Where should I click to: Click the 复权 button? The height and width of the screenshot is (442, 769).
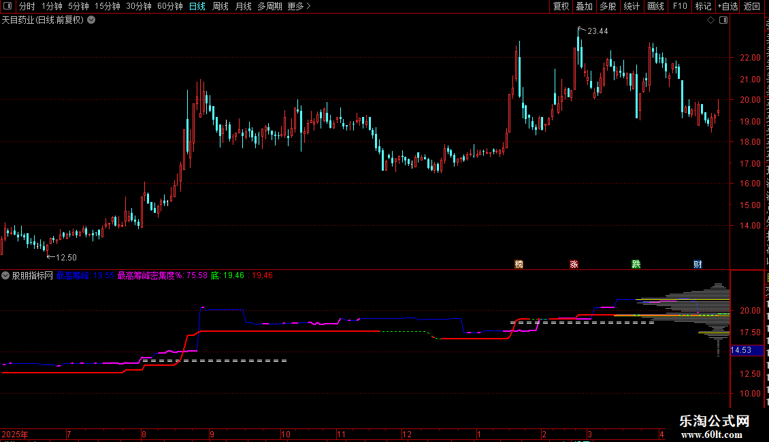coord(561,6)
